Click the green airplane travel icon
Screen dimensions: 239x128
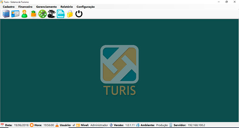(42, 14)
